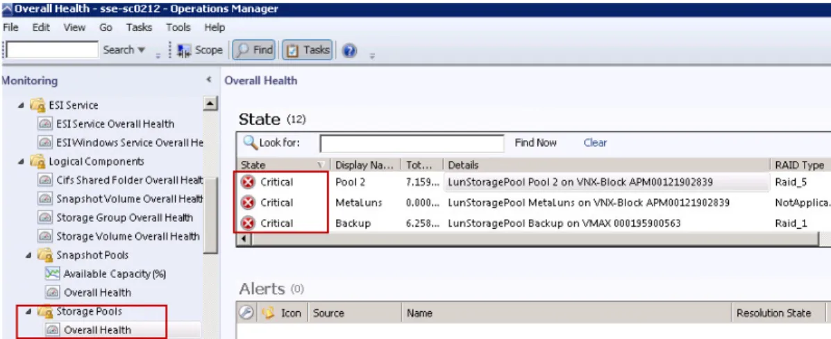Open the View menu
The height and width of the screenshot is (339, 831).
coord(74,28)
